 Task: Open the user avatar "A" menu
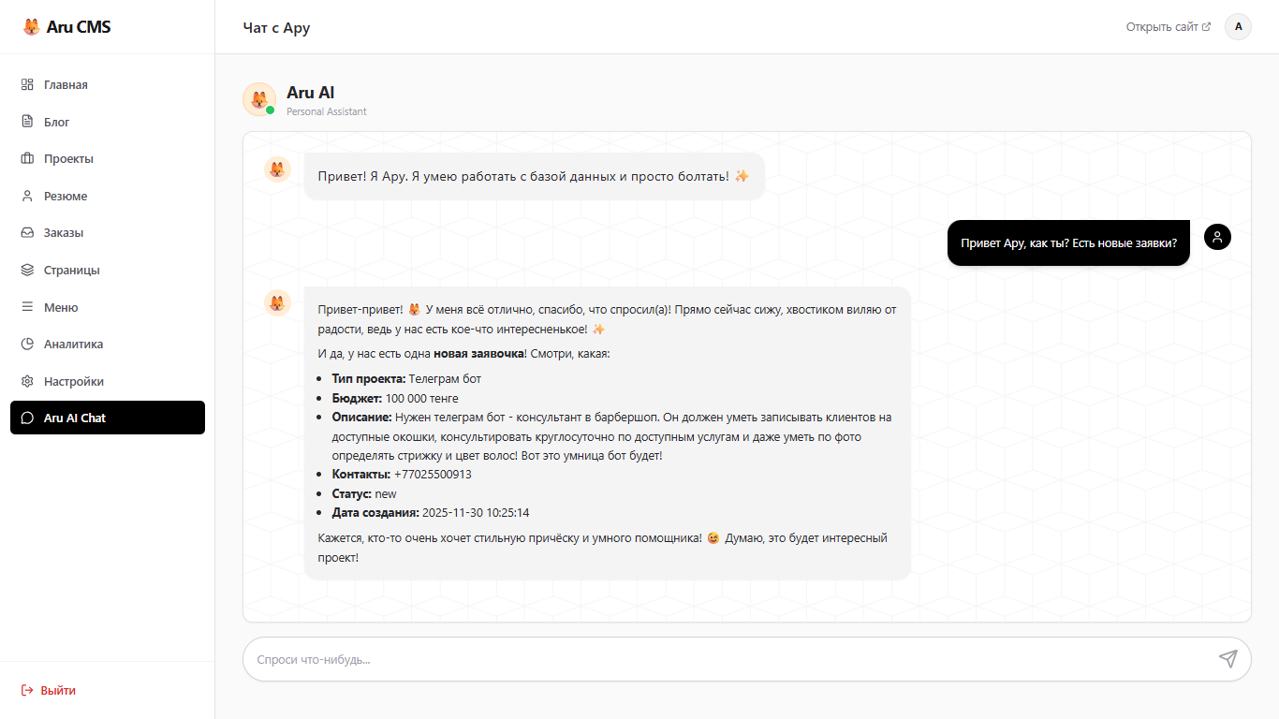pos(1238,26)
